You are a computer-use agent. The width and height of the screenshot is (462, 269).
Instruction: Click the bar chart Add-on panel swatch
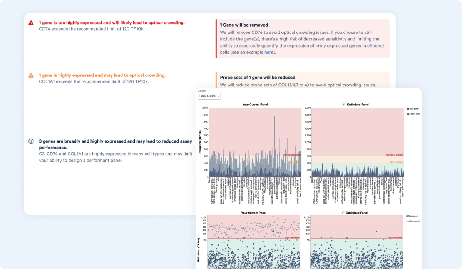408,114
